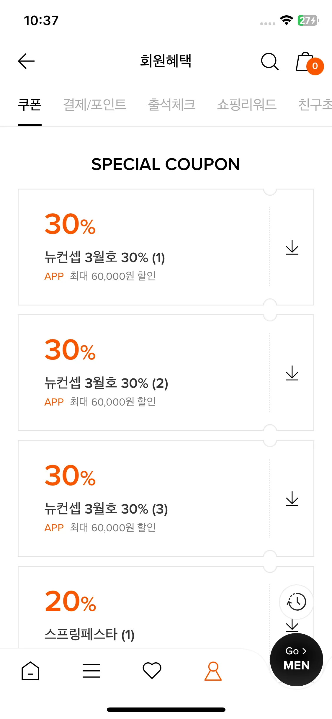Download the 뉴컨셉 3월호 30% (2) coupon
The height and width of the screenshot is (719, 332).
(292, 373)
